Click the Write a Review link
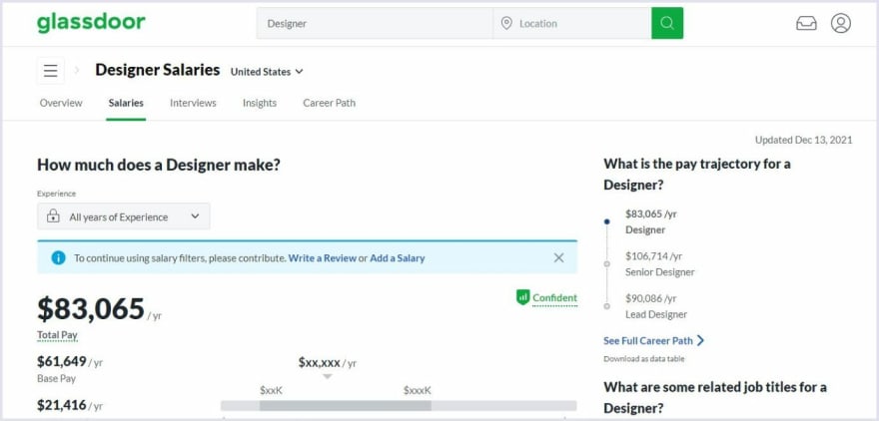 (323, 258)
